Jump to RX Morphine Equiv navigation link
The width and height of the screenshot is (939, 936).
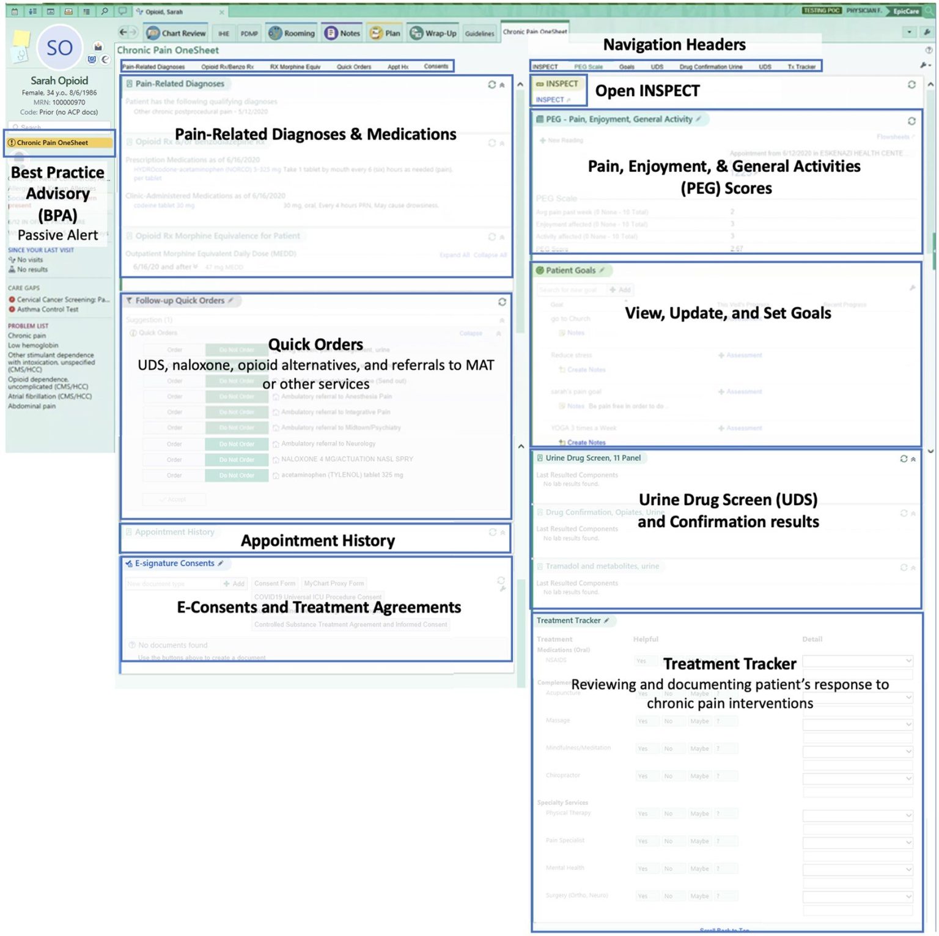[x=295, y=67]
